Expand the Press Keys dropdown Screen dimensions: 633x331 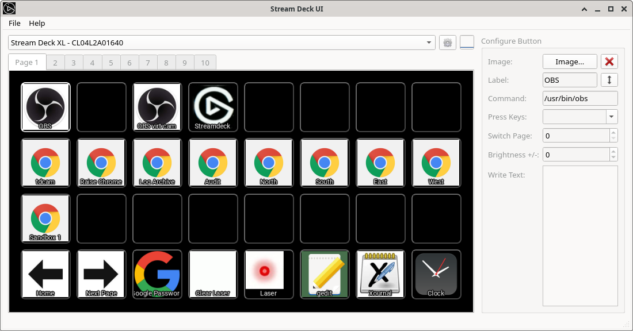tap(612, 117)
